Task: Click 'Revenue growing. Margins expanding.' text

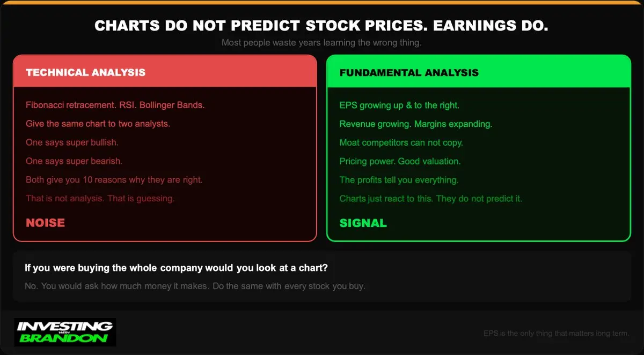Action: point(416,124)
